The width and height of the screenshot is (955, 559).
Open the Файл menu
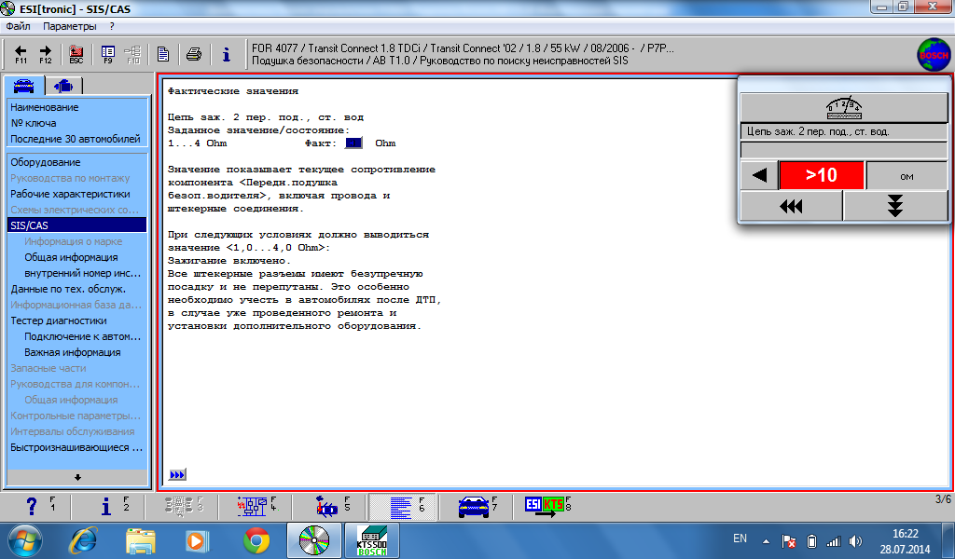click(x=19, y=26)
